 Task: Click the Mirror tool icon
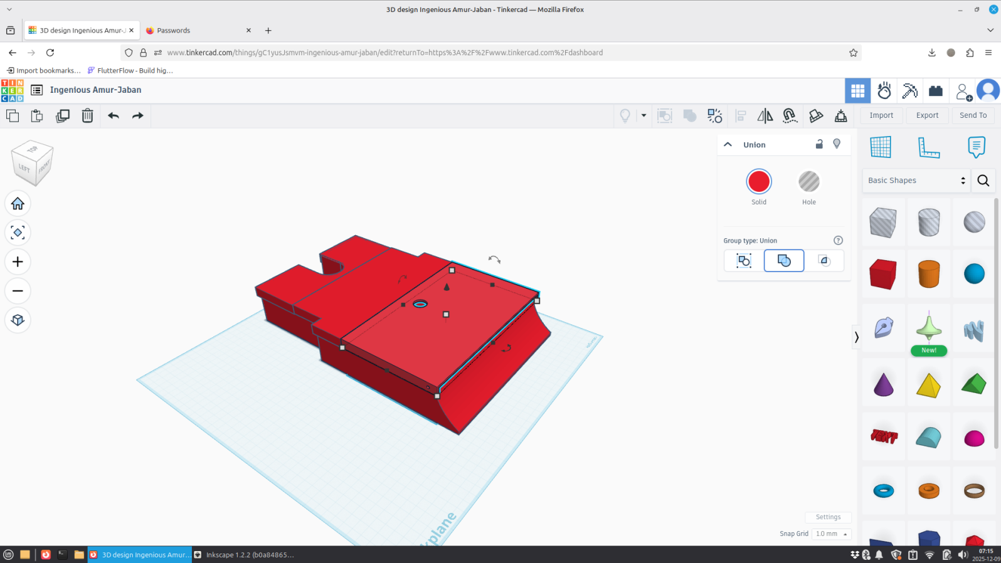pos(765,116)
